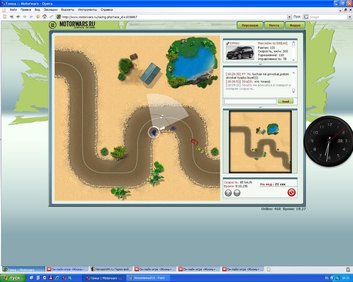Switch to the HeroesWM.ru tab
Screen dimensions: 353x282
point(111,269)
